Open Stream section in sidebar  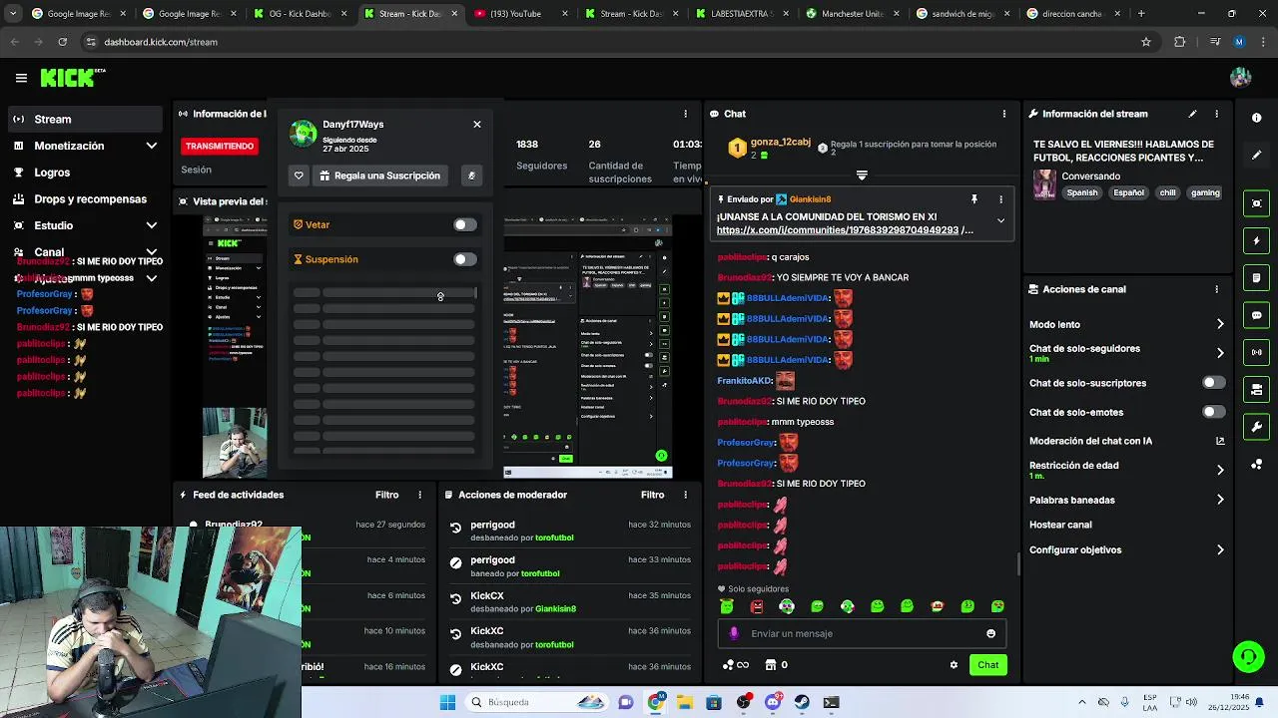coord(83,119)
